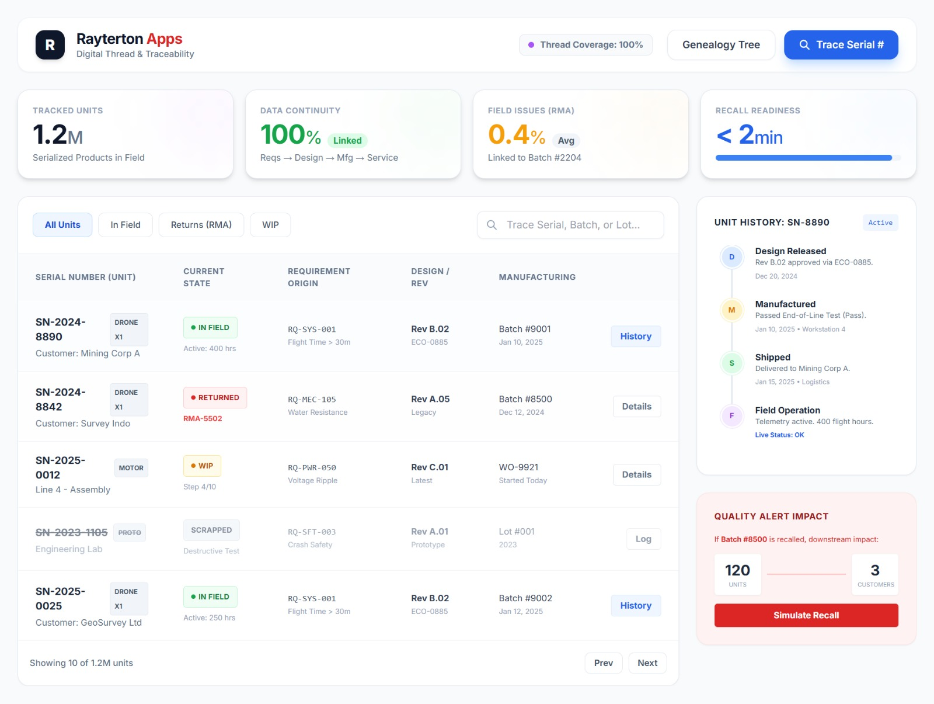Viewport: 934px width, 704px height.
Task: Show the WIP filter tab
Action: pyautogui.click(x=270, y=225)
